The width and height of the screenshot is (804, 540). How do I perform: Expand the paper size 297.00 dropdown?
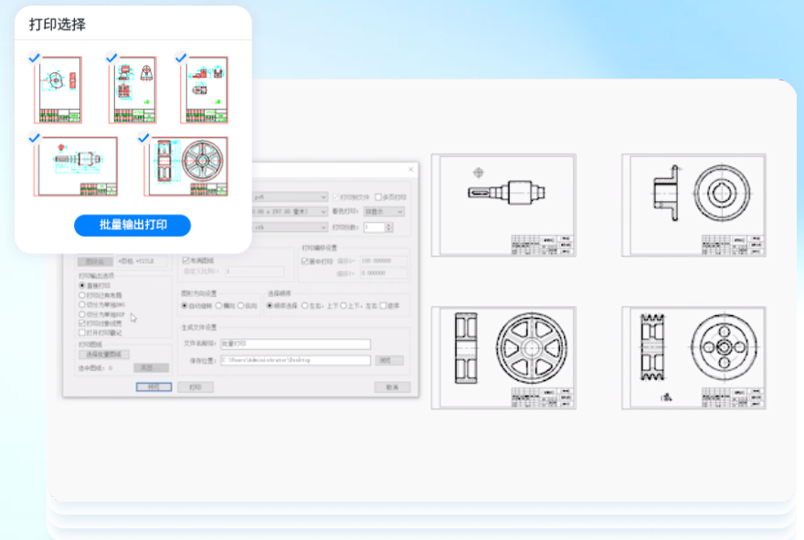[x=290, y=211]
